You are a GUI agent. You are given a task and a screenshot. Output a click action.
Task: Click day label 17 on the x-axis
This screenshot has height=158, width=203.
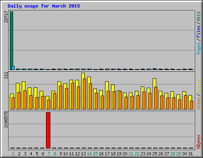pos(107,154)
